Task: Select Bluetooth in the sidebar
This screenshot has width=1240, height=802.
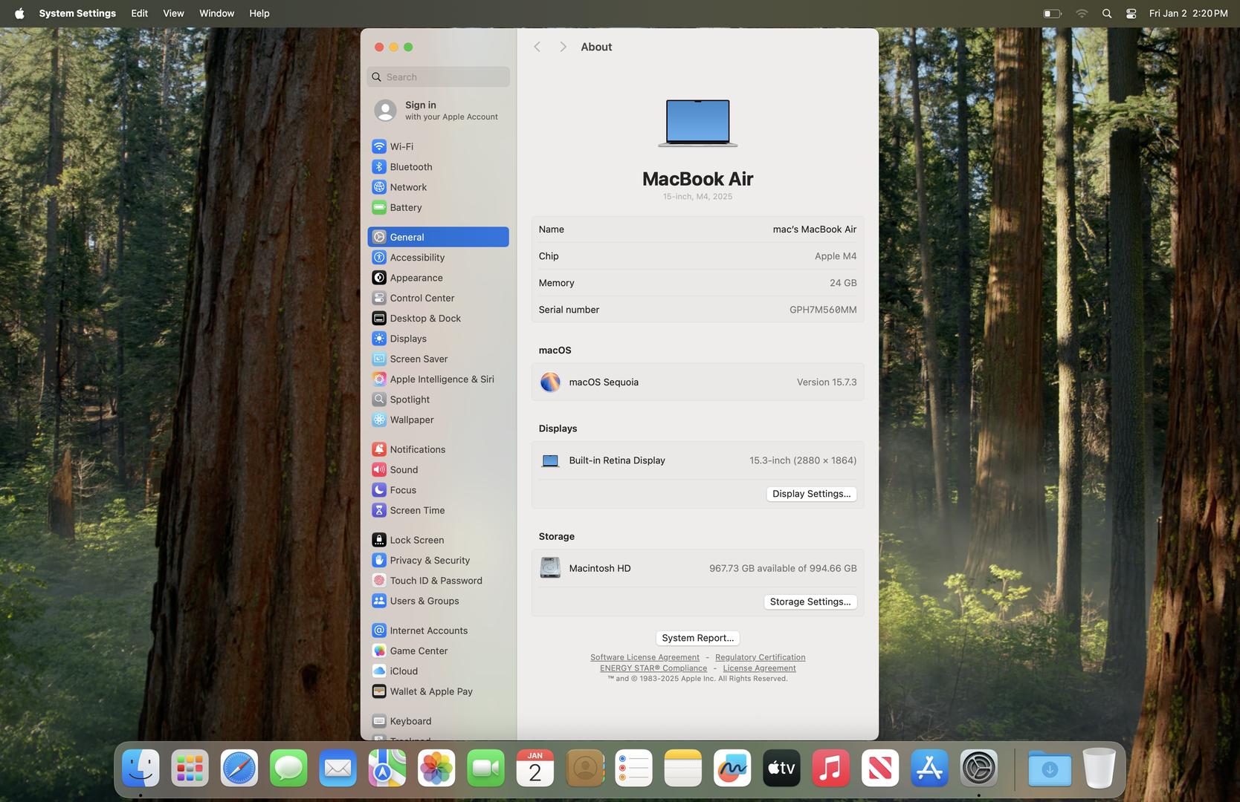Action: pos(410,167)
